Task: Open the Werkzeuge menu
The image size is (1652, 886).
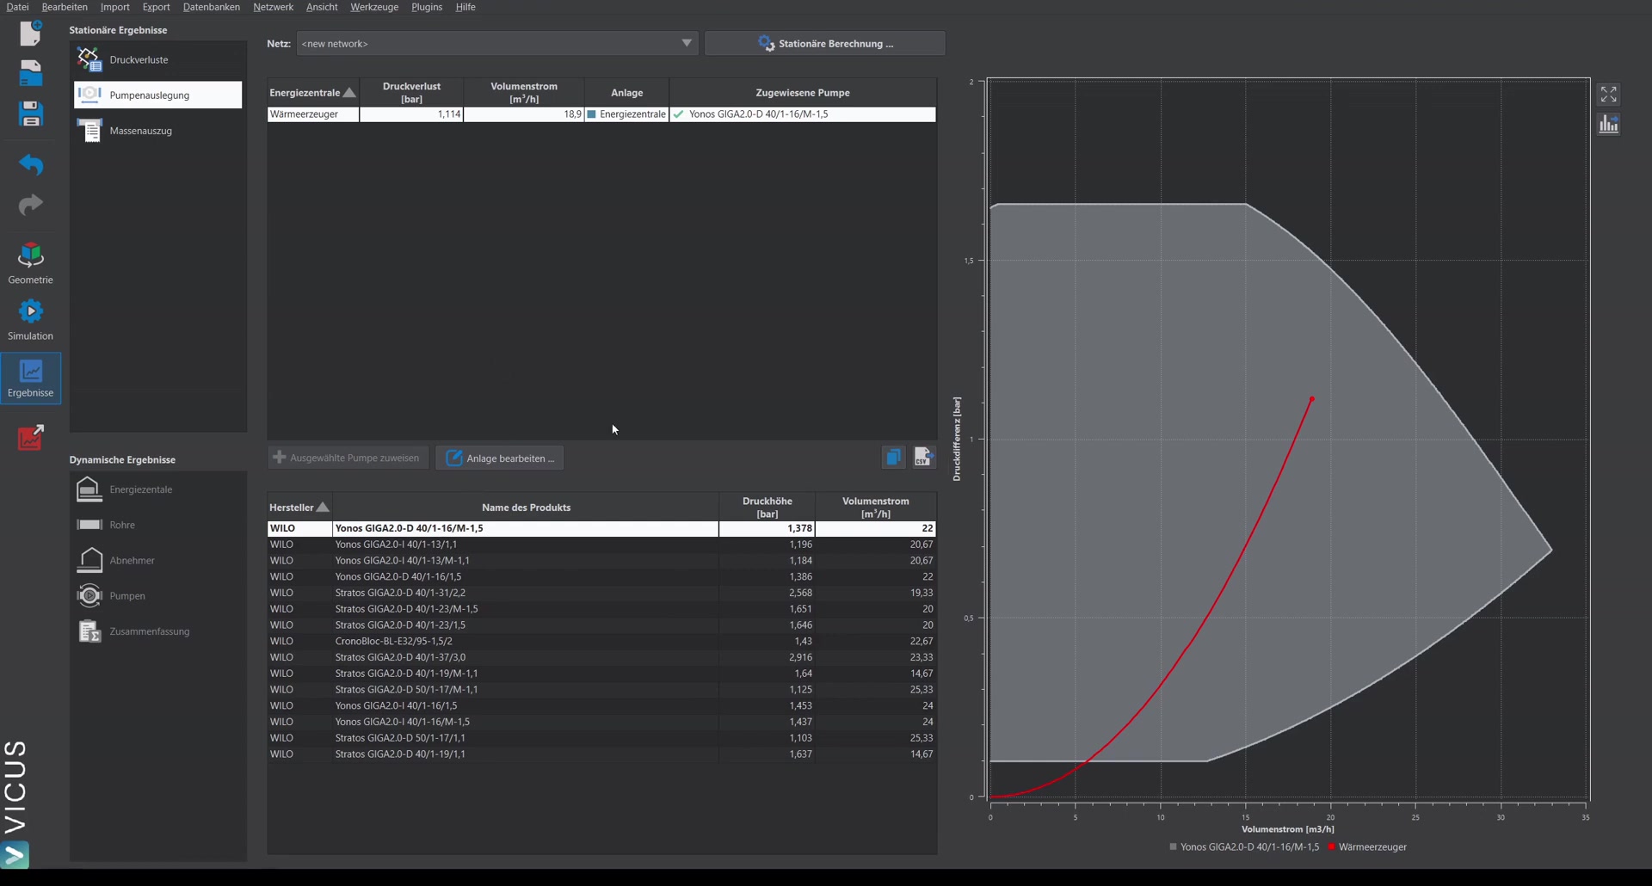Action: pyautogui.click(x=374, y=7)
